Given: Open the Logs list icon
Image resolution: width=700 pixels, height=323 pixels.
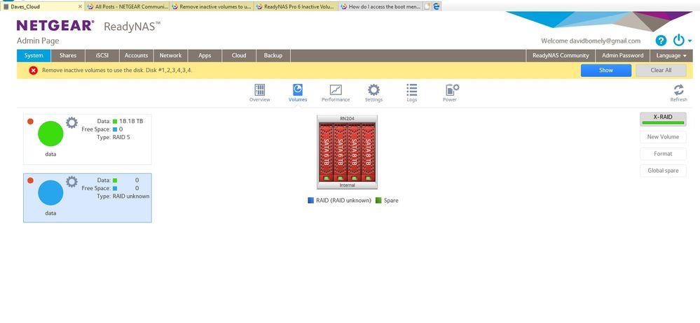Looking at the screenshot, I should coord(411,89).
